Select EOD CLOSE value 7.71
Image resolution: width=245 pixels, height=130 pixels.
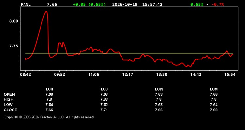pos(104,110)
